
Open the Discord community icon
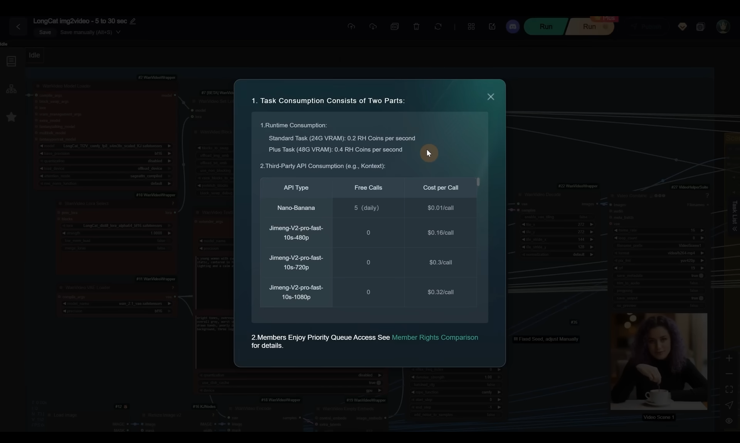(513, 27)
